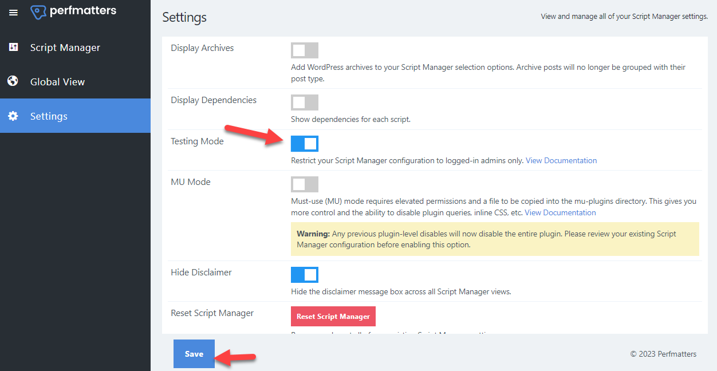Go to Global View sidebar label
This screenshot has width=717, height=371.
[57, 82]
